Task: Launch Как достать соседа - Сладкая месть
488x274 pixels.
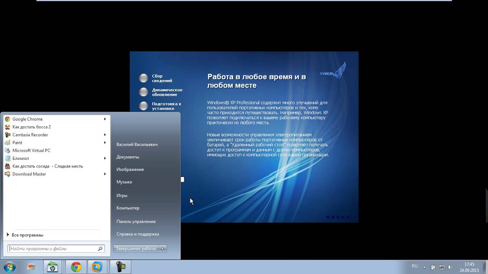Action: click(56, 166)
